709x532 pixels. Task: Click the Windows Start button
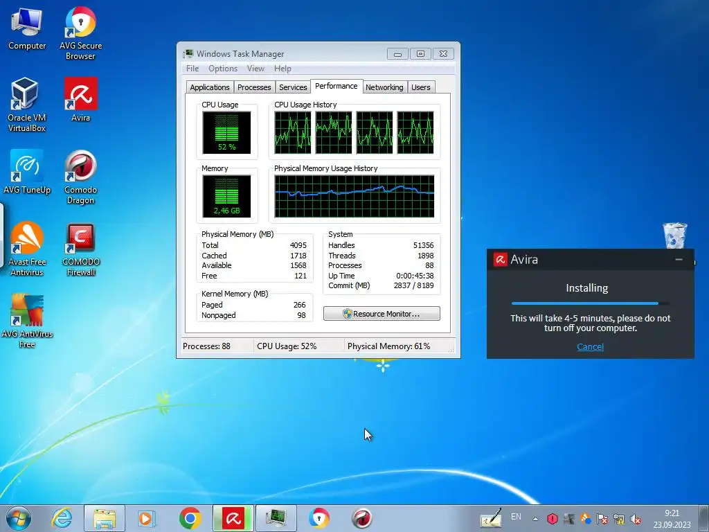(x=19, y=518)
